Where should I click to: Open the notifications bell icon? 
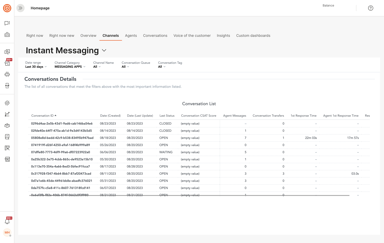pos(7,221)
